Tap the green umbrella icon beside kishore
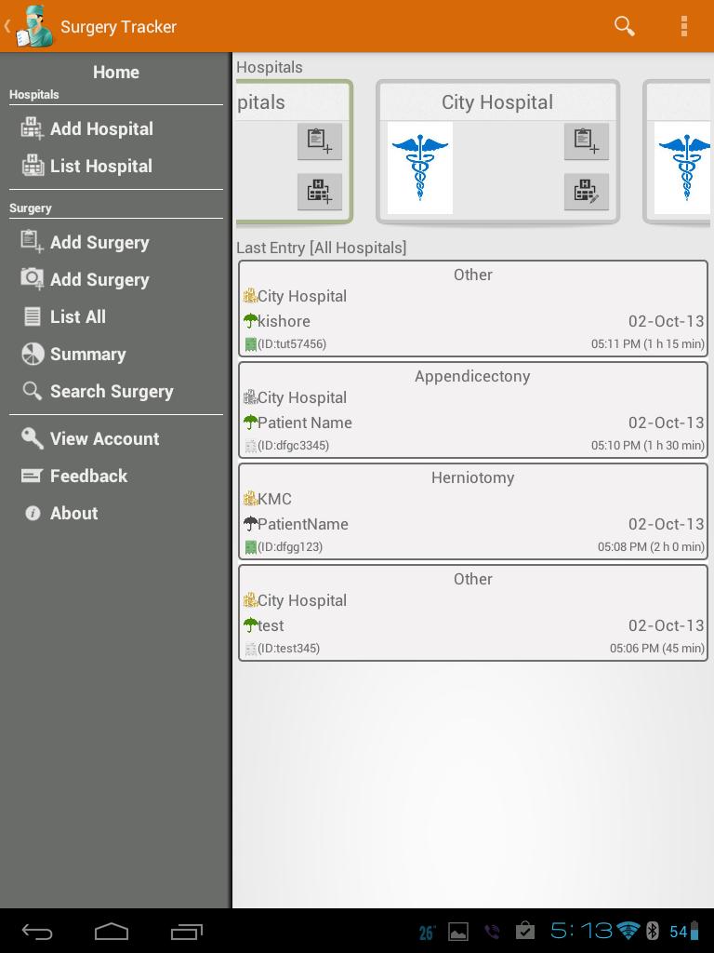The height and width of the screenshot is (953, 714). pos(250,320)
